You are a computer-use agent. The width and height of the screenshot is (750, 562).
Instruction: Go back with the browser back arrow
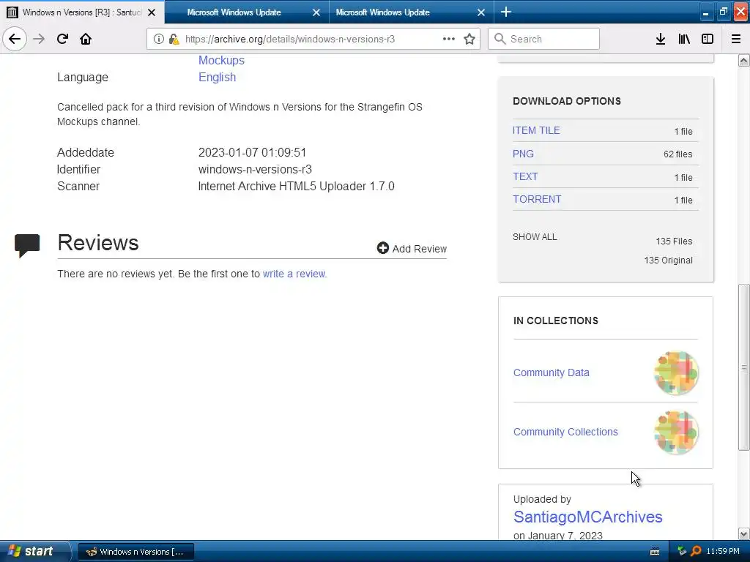[15, 39]
